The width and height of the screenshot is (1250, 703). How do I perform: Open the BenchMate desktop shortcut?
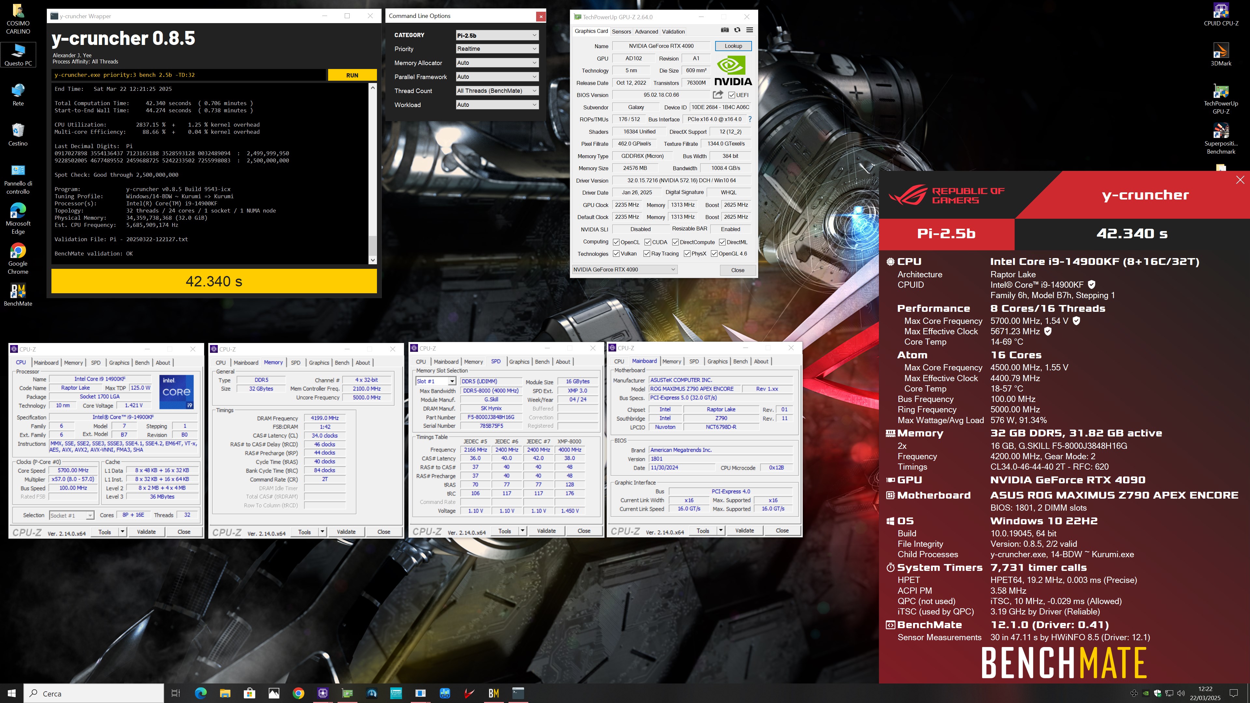click(18, 295)
